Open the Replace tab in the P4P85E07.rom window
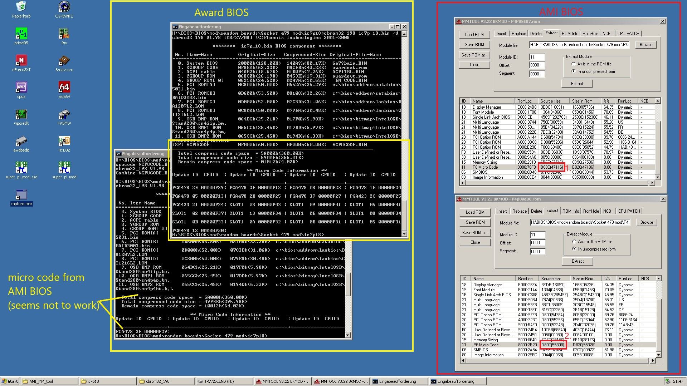687x386 pixels. (518, 34)
